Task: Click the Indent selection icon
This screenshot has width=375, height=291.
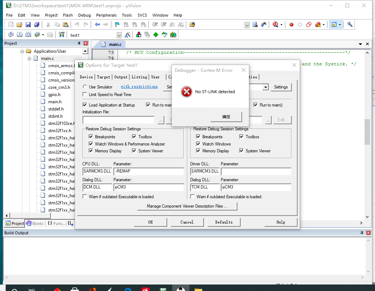Action: click(155, 25)
